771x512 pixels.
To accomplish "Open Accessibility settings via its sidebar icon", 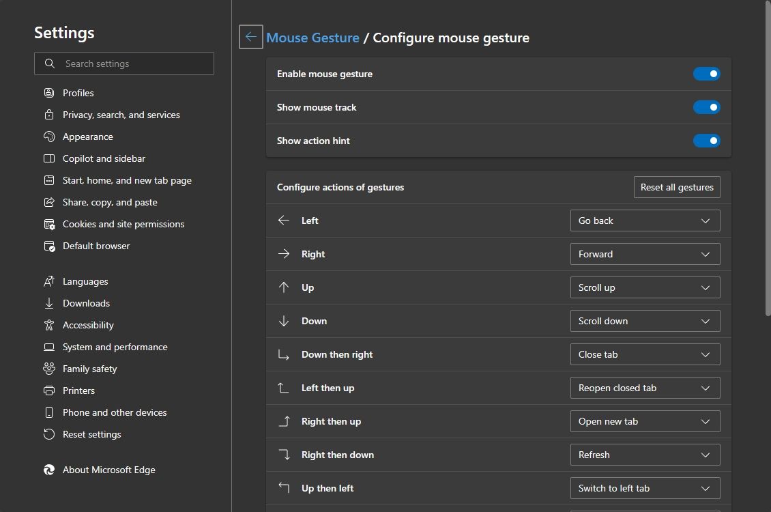I will [50, 325].
